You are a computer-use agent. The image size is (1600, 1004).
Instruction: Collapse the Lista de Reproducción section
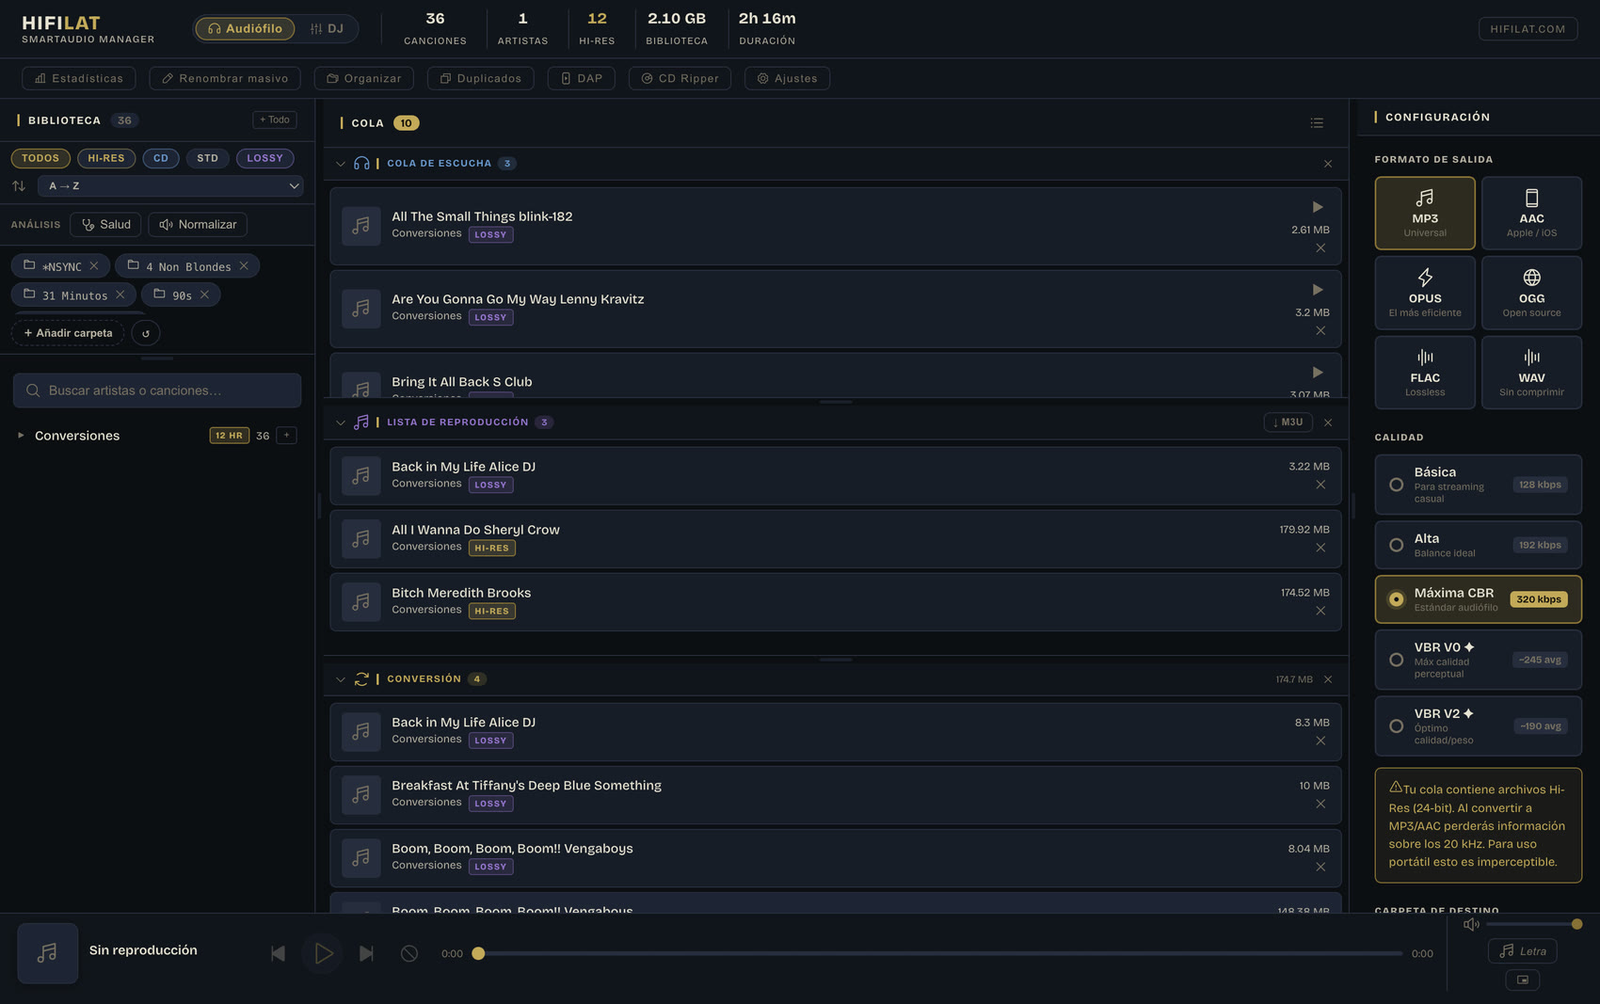[x=341, y=422]
